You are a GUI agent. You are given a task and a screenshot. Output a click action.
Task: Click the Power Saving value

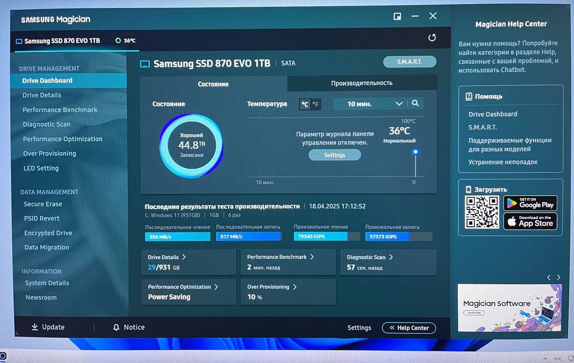coord(169,297)
